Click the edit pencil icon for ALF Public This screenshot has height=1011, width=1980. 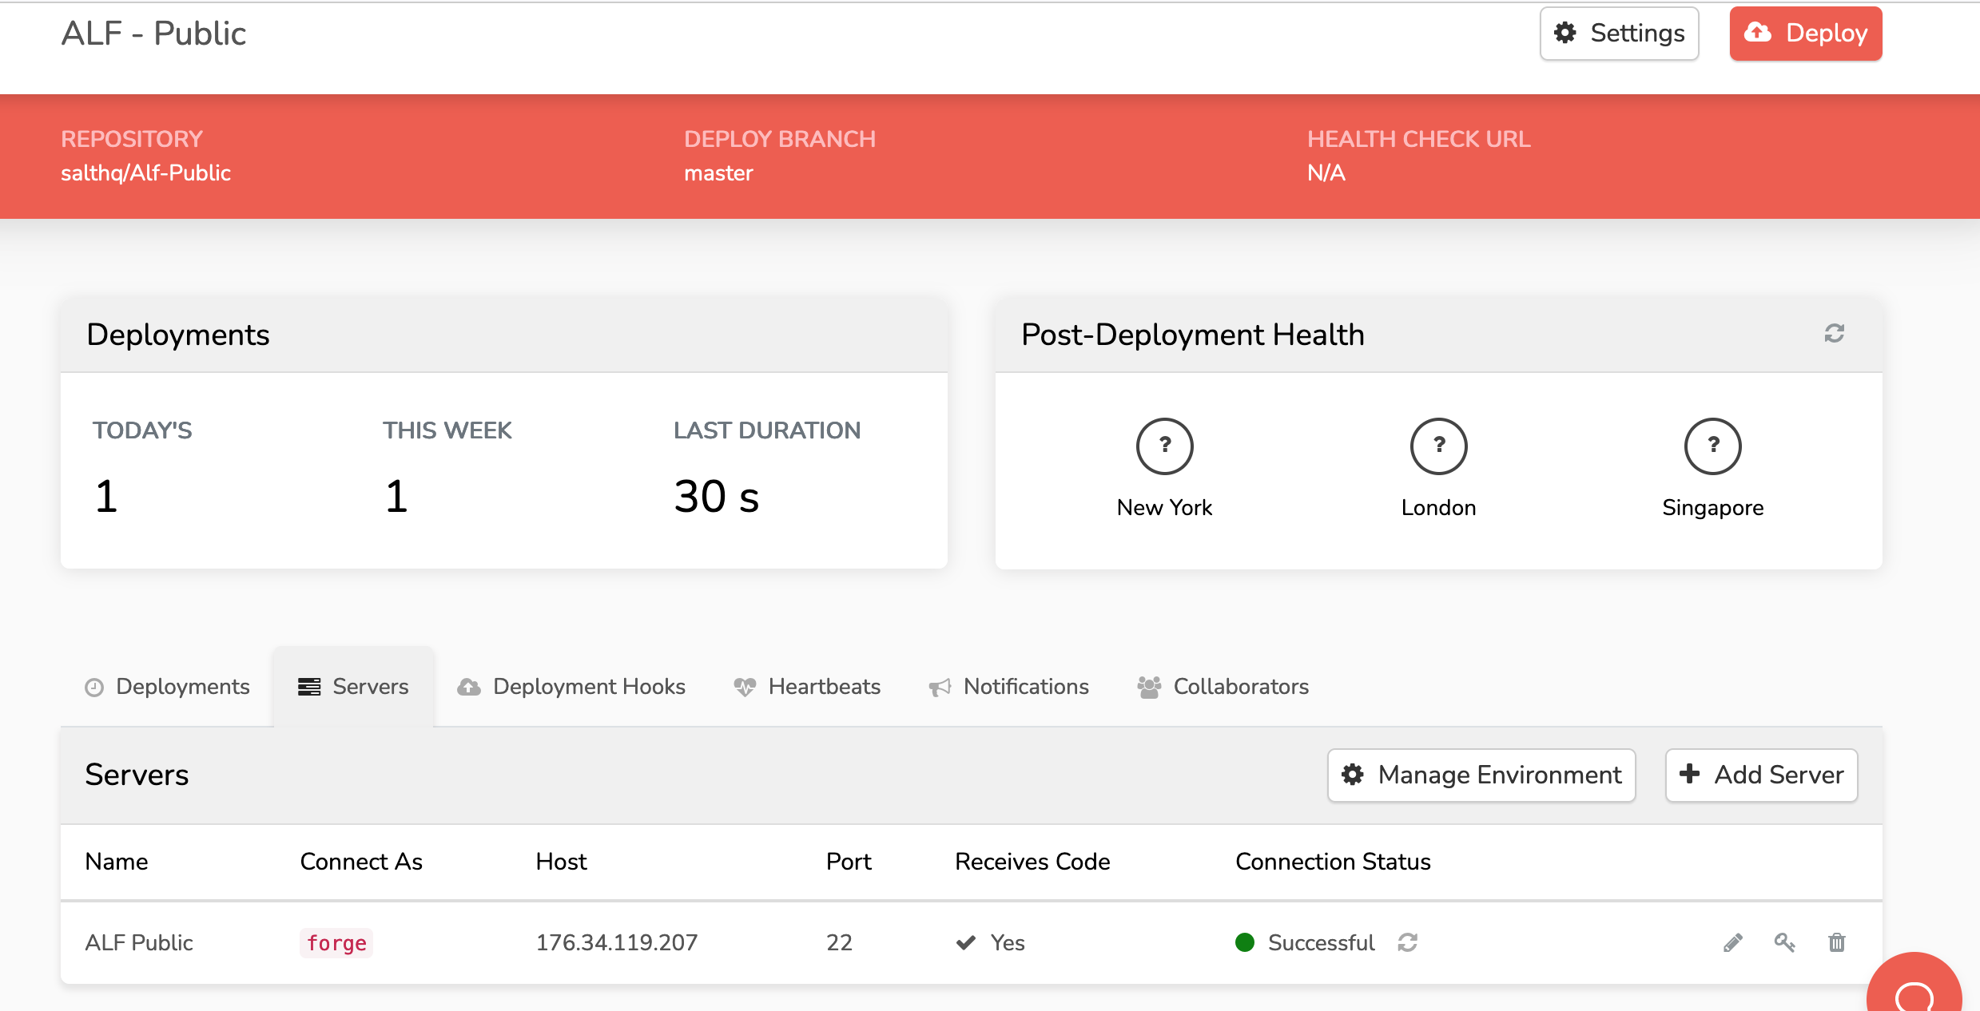(1733, 943)
